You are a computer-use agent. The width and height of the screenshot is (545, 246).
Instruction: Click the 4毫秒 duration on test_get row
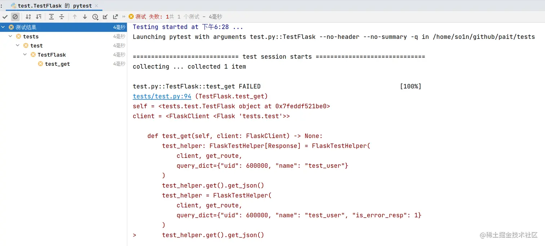119,64
